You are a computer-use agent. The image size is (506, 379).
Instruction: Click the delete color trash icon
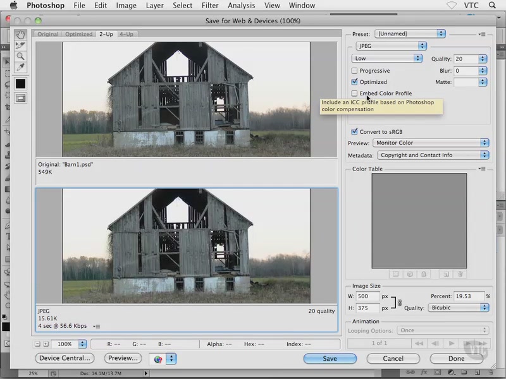pyautogui.click(x=460, y=274)
